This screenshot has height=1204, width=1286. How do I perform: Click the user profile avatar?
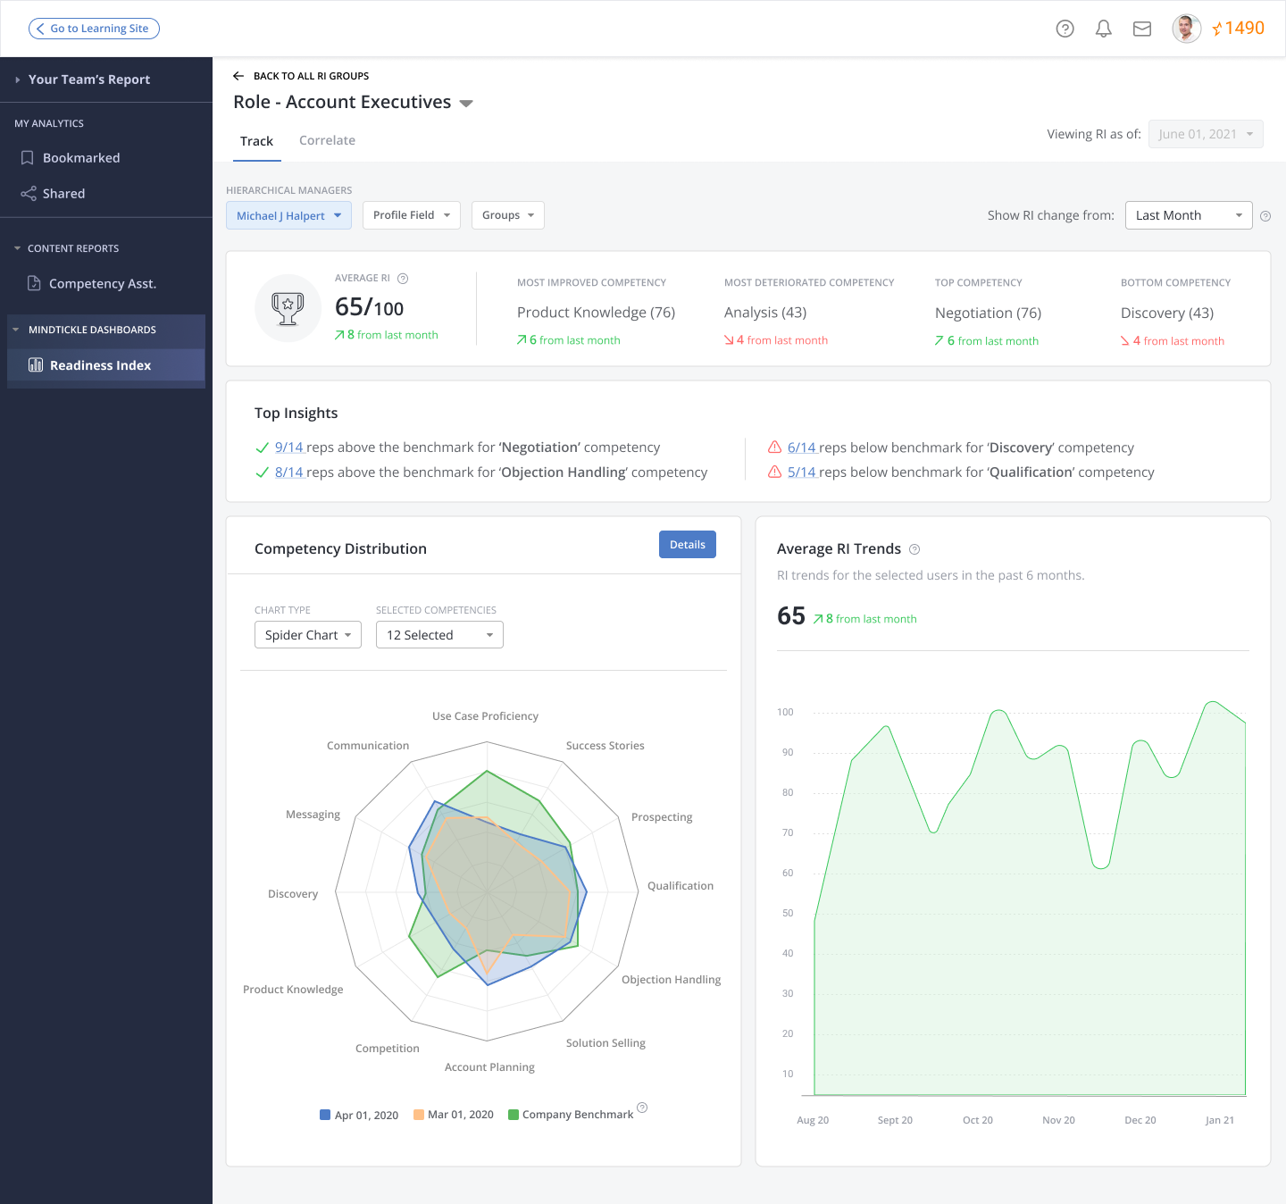1186,29
